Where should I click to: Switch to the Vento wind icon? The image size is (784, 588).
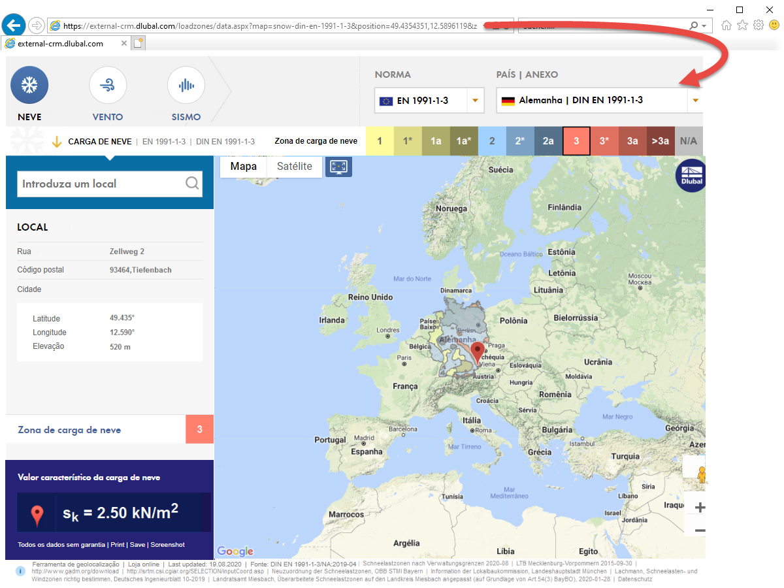(108, 85)
